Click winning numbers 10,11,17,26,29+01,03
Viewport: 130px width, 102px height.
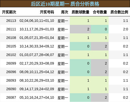click(37, 29)
